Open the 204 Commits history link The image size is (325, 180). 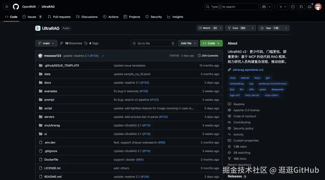pos(208,56)
